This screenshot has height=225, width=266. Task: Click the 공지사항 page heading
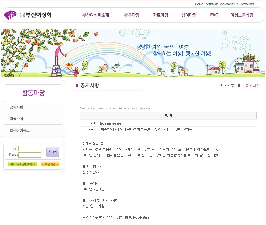[x=90, y=85]
